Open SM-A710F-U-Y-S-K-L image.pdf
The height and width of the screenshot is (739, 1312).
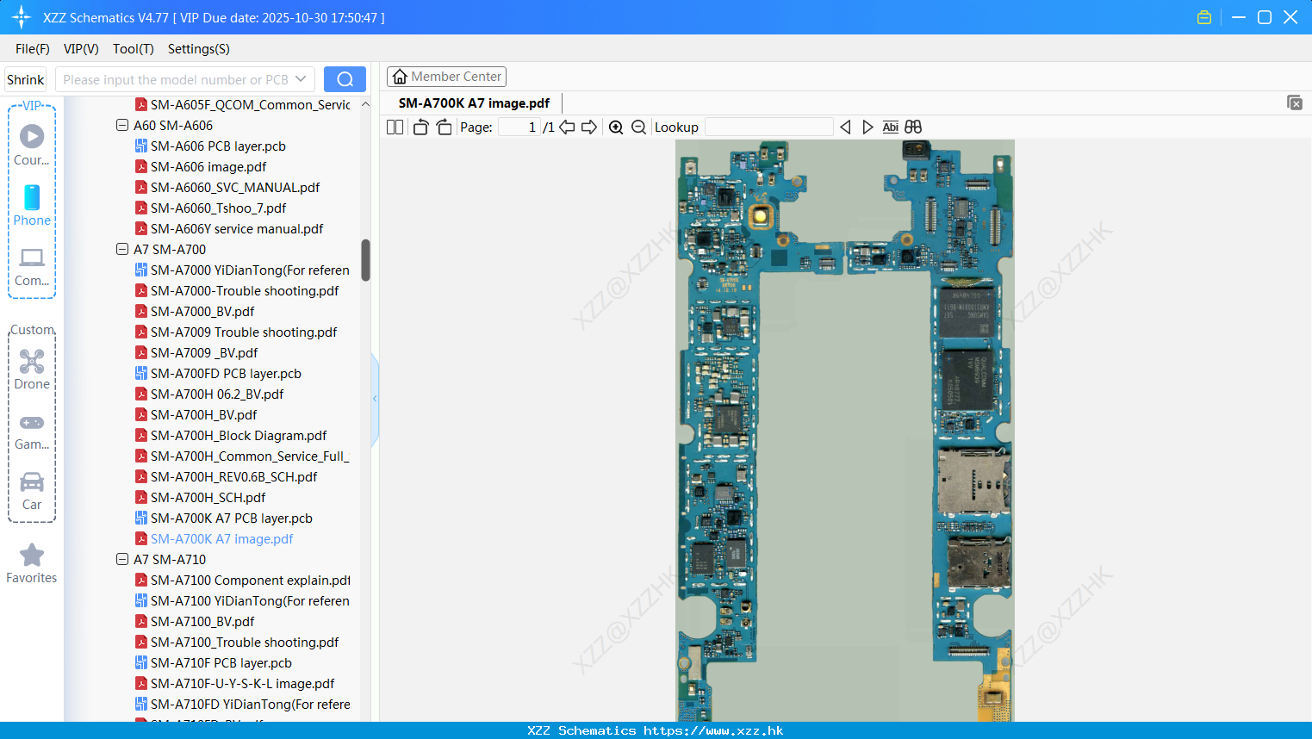pyautogui.click(x=242, y=684)
